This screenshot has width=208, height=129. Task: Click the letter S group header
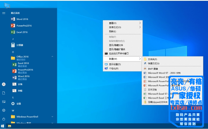point(13,98)
